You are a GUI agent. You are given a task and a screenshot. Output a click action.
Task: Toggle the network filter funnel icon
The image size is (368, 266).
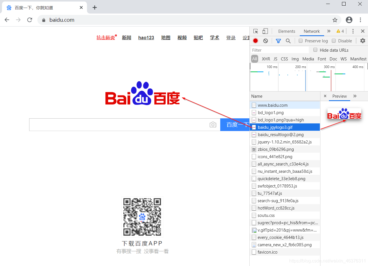click(x=278, y=41)
